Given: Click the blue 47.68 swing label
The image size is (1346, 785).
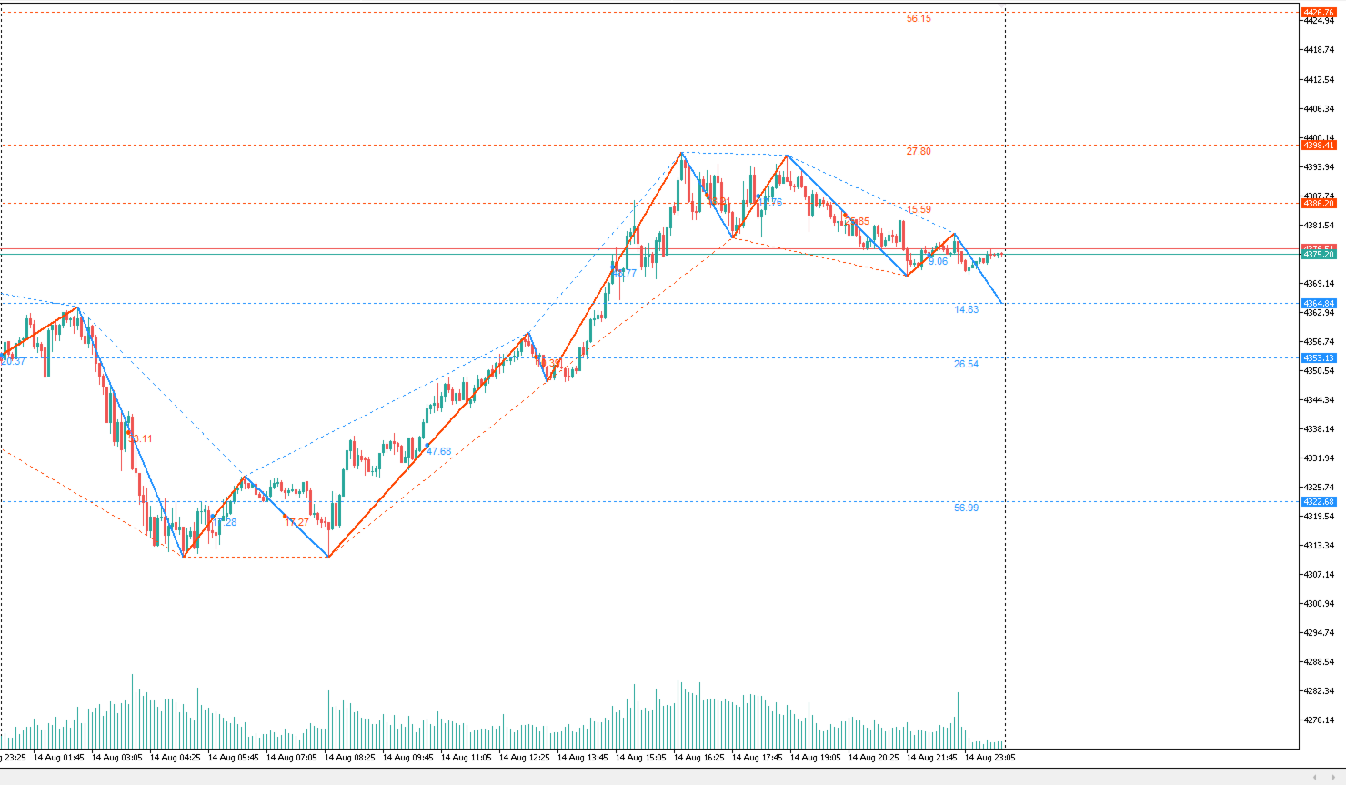Looking at the screenshot, I should click(x=438, y=451).
